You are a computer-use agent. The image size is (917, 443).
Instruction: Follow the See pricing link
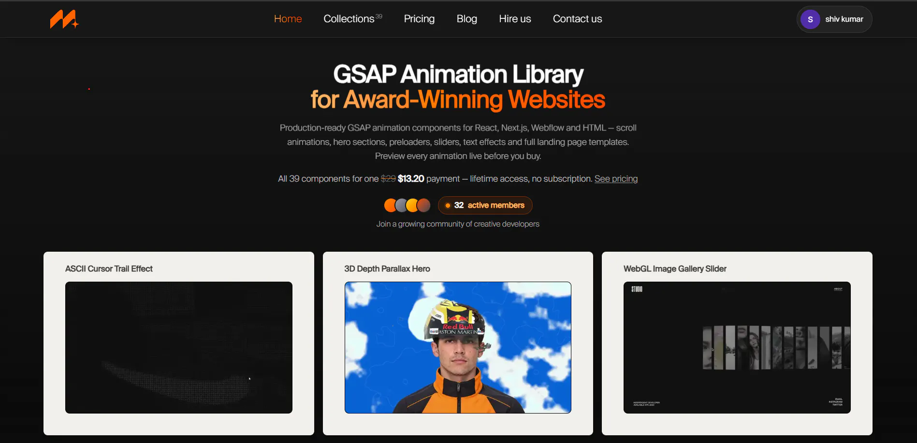click(616, 179)
